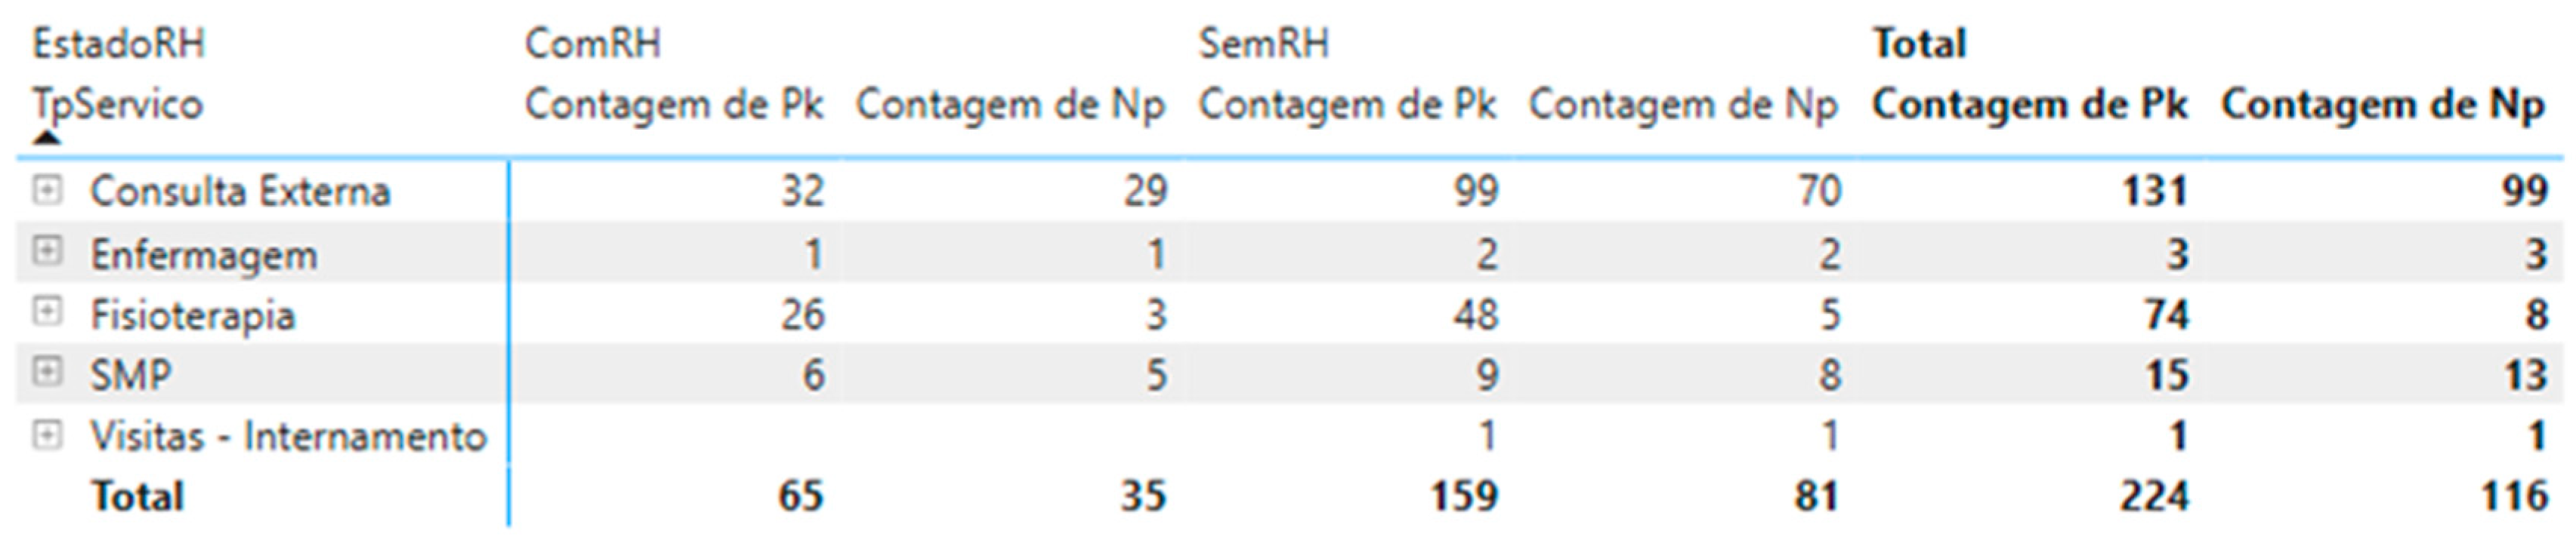Click grand total value 224
This screenshot has height=549, width=2576.
coord(2153,496)
